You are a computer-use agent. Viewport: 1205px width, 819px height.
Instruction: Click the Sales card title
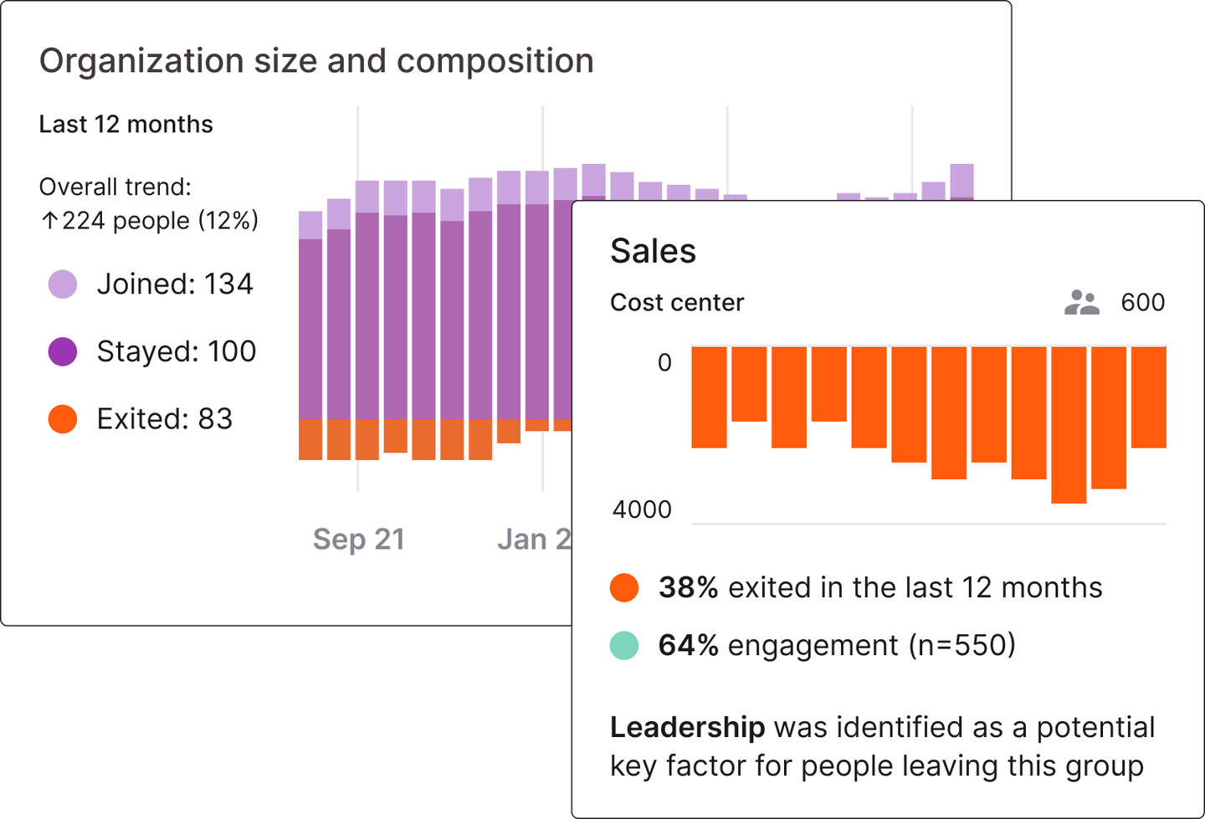pos(653,251)
